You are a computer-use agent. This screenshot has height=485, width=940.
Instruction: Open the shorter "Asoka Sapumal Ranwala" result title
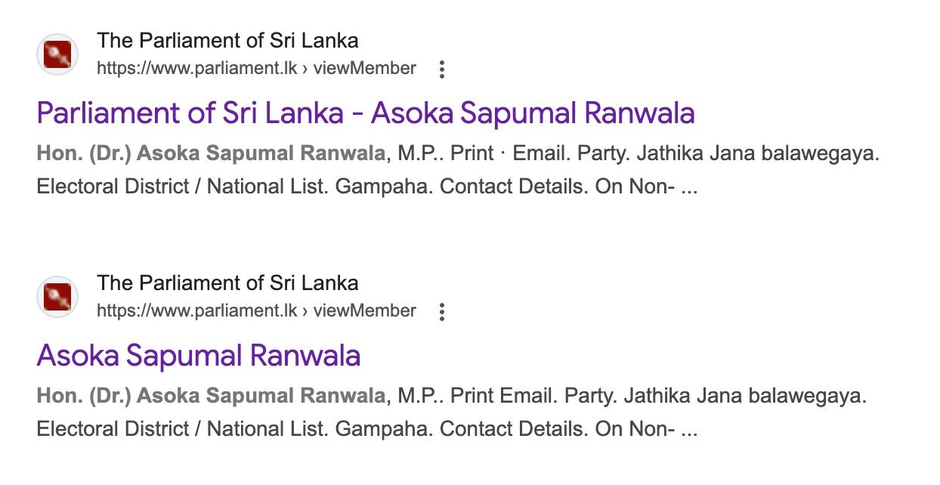(199, 356)
